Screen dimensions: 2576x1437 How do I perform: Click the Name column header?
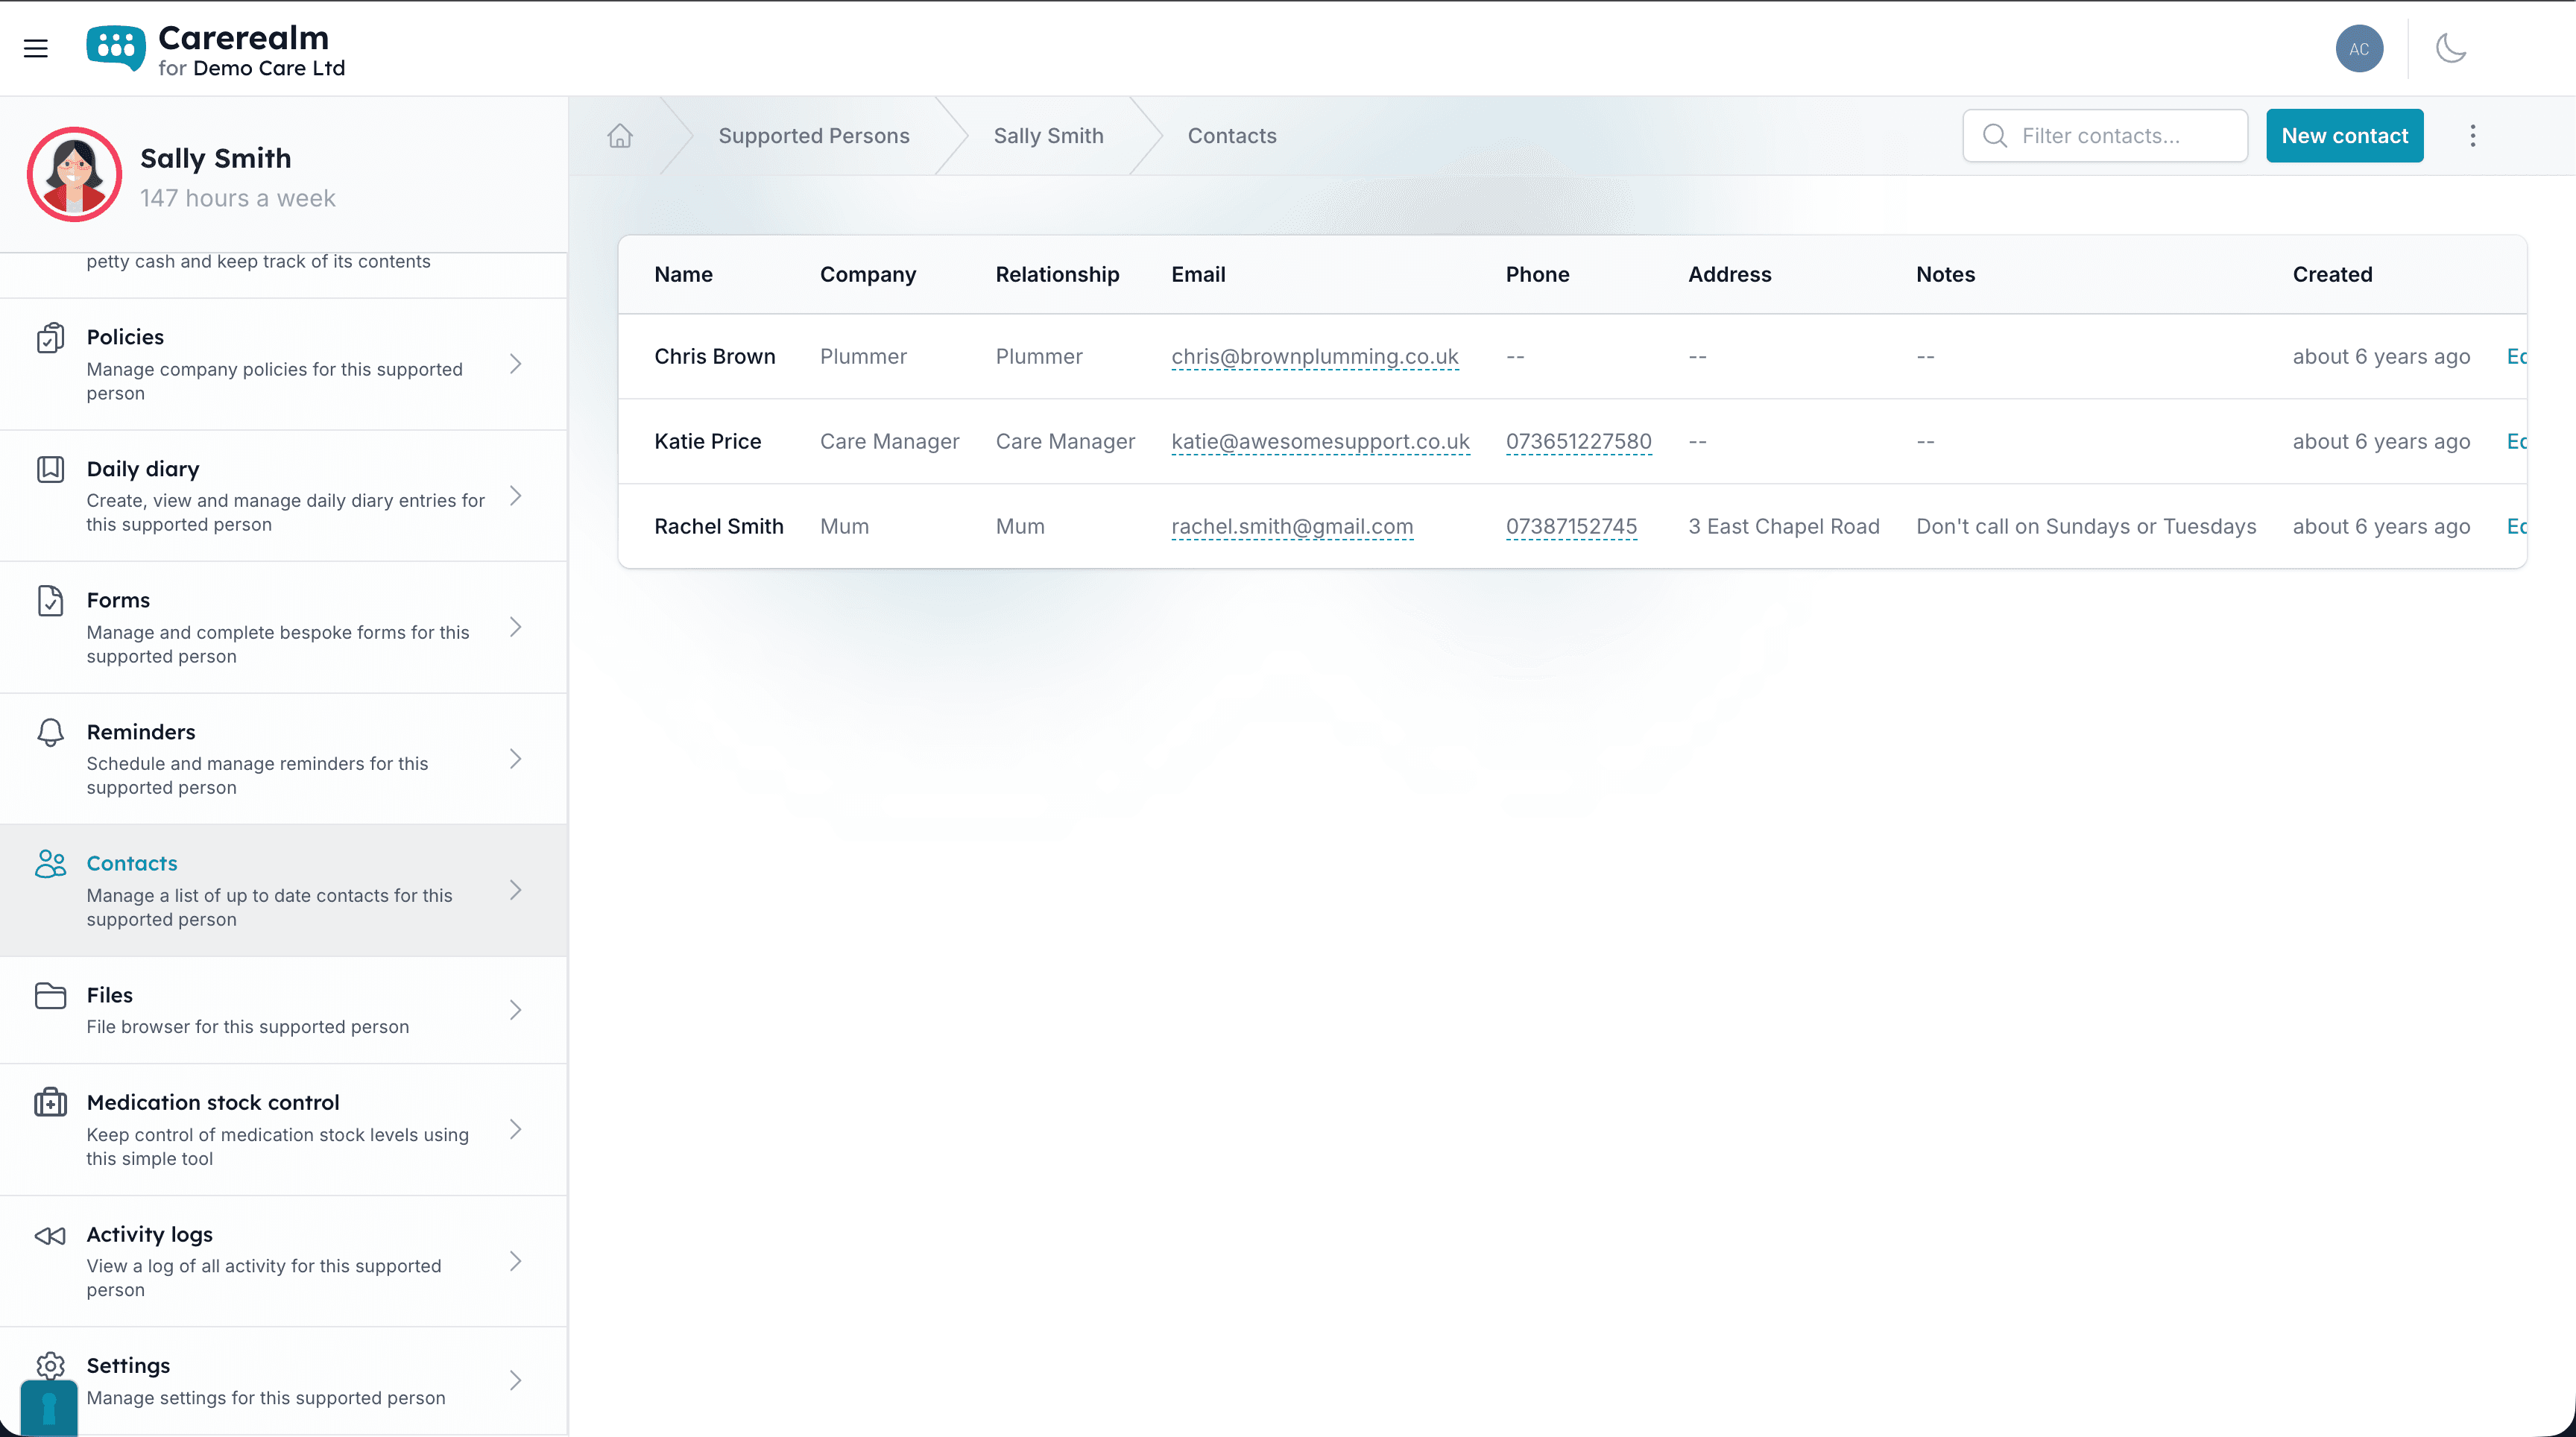pyautogui.click(x=683, y=275)
